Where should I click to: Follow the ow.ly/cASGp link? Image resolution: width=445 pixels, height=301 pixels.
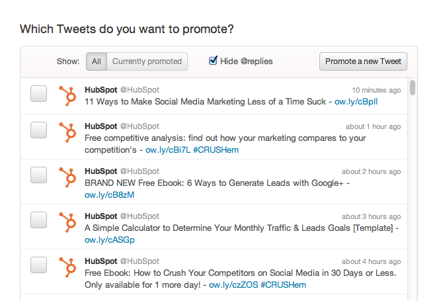110,240
